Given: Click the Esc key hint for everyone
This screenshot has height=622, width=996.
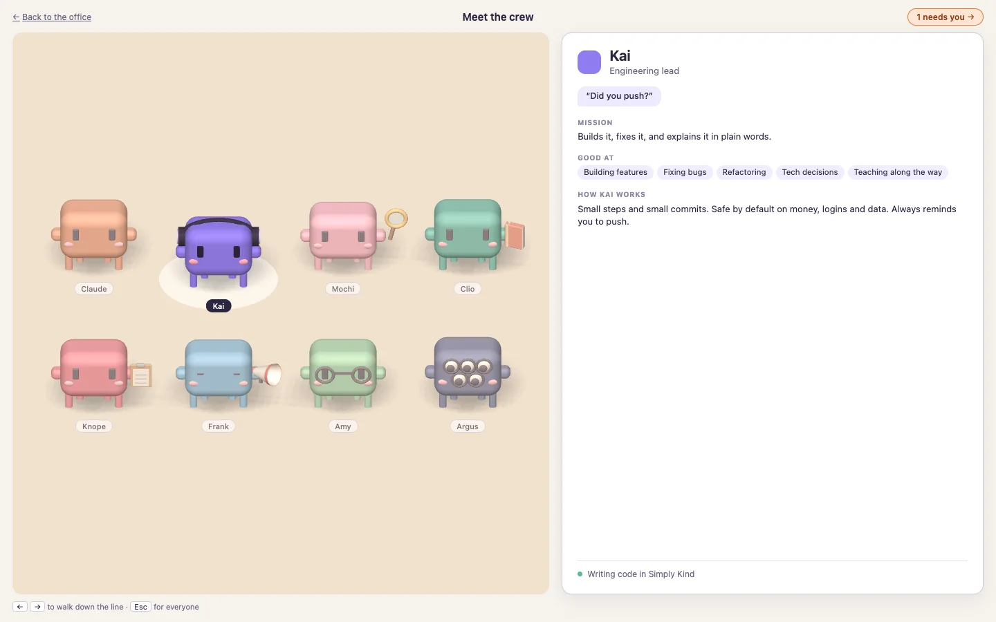Looking at the screenshot, I should point(141,607).
